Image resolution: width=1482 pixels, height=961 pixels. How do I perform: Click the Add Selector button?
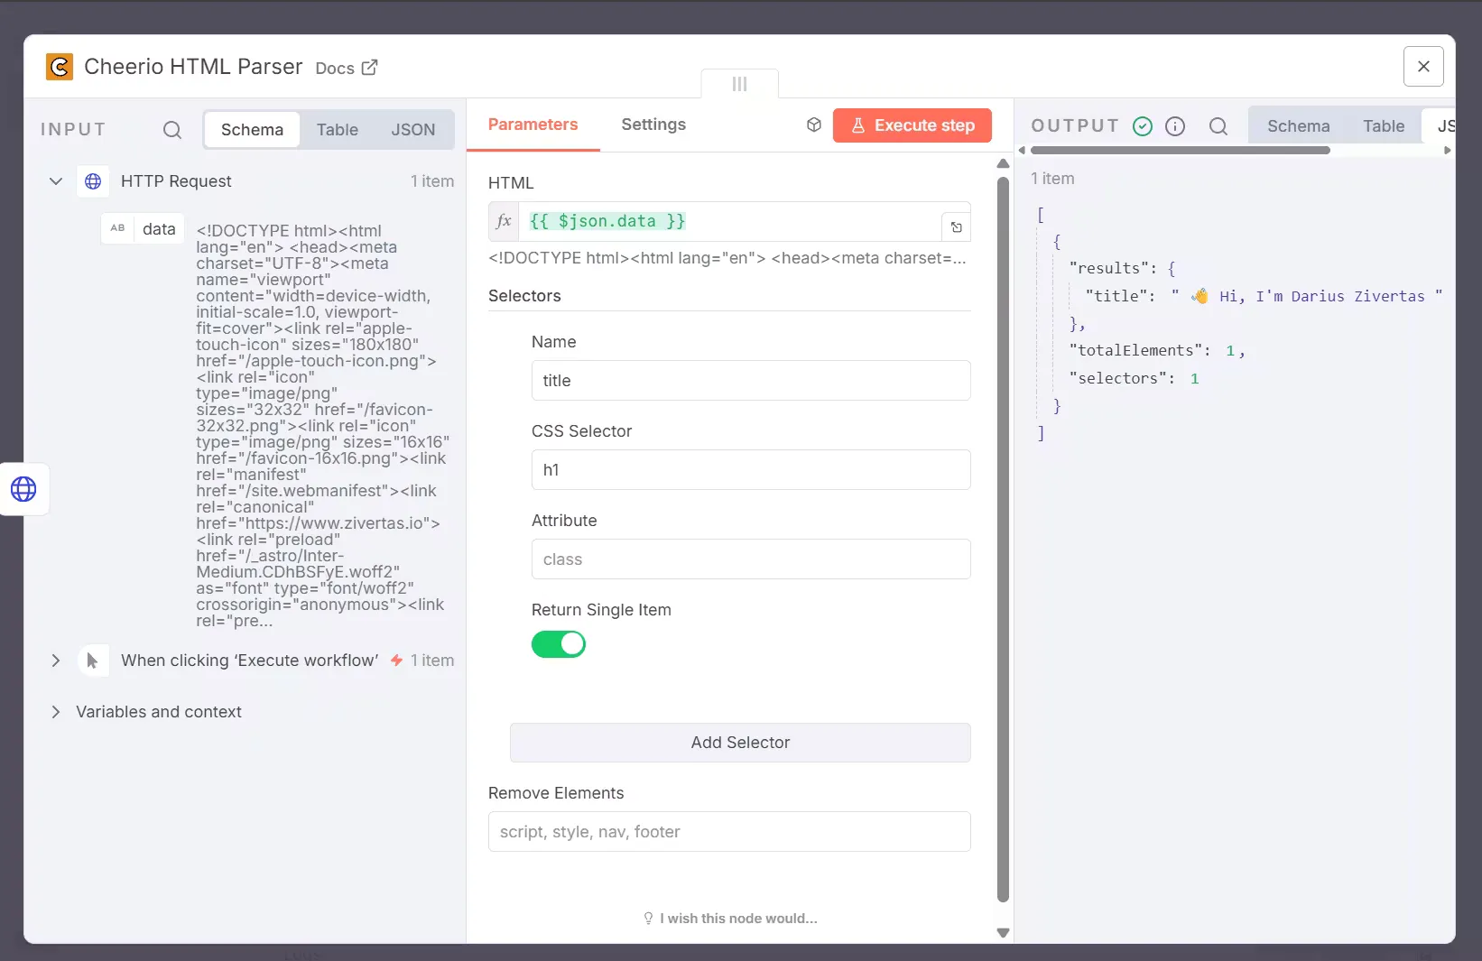[738, 743]
